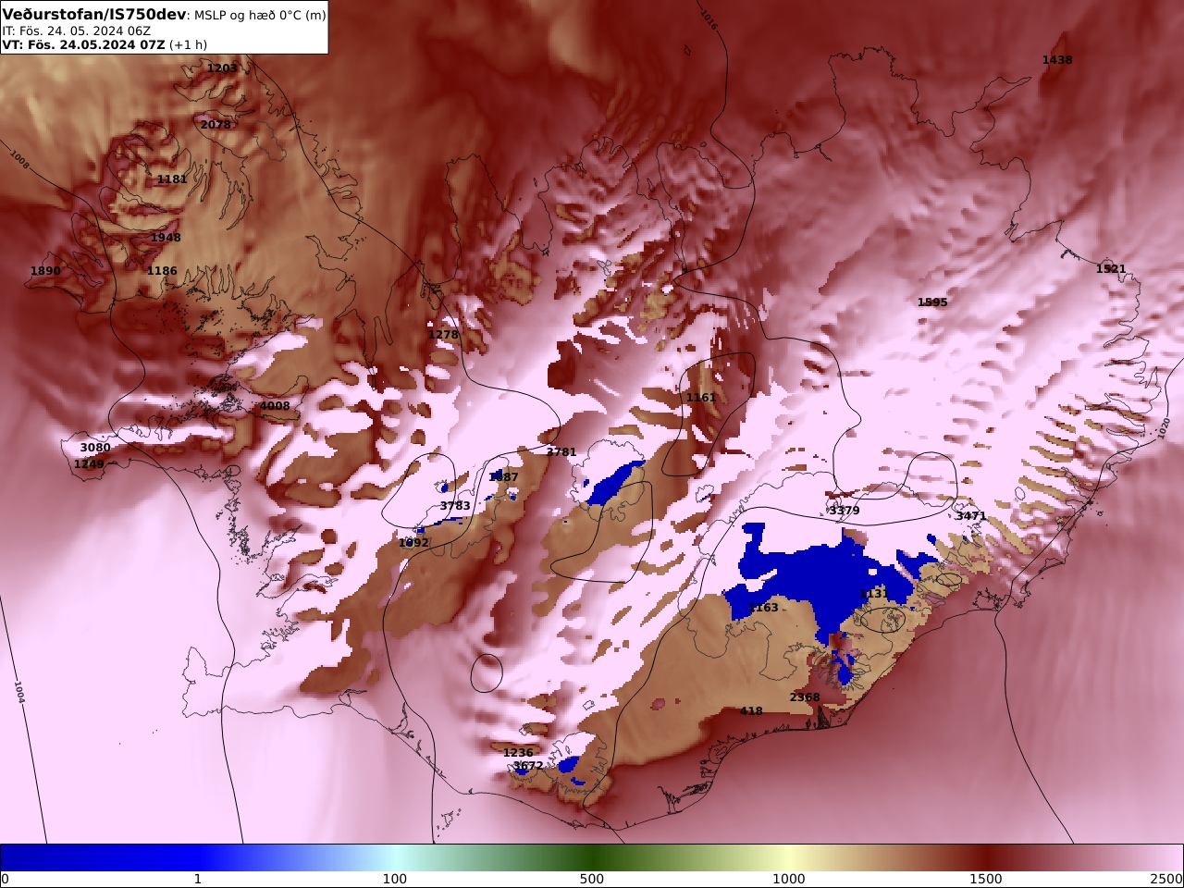Click the colorbar tick label 500
Image resolution: width=1184 pixels, height=888 pixels.
point(592,879)
